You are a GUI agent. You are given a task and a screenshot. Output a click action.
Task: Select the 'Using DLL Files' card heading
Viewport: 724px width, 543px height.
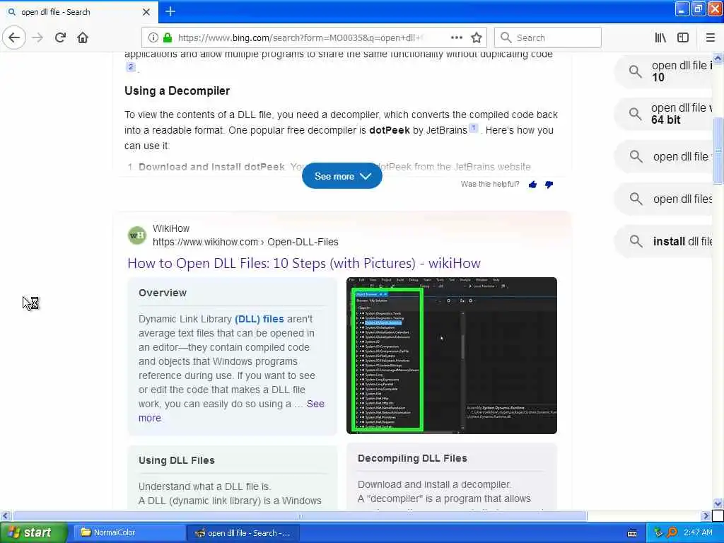[x=176, y=460]
